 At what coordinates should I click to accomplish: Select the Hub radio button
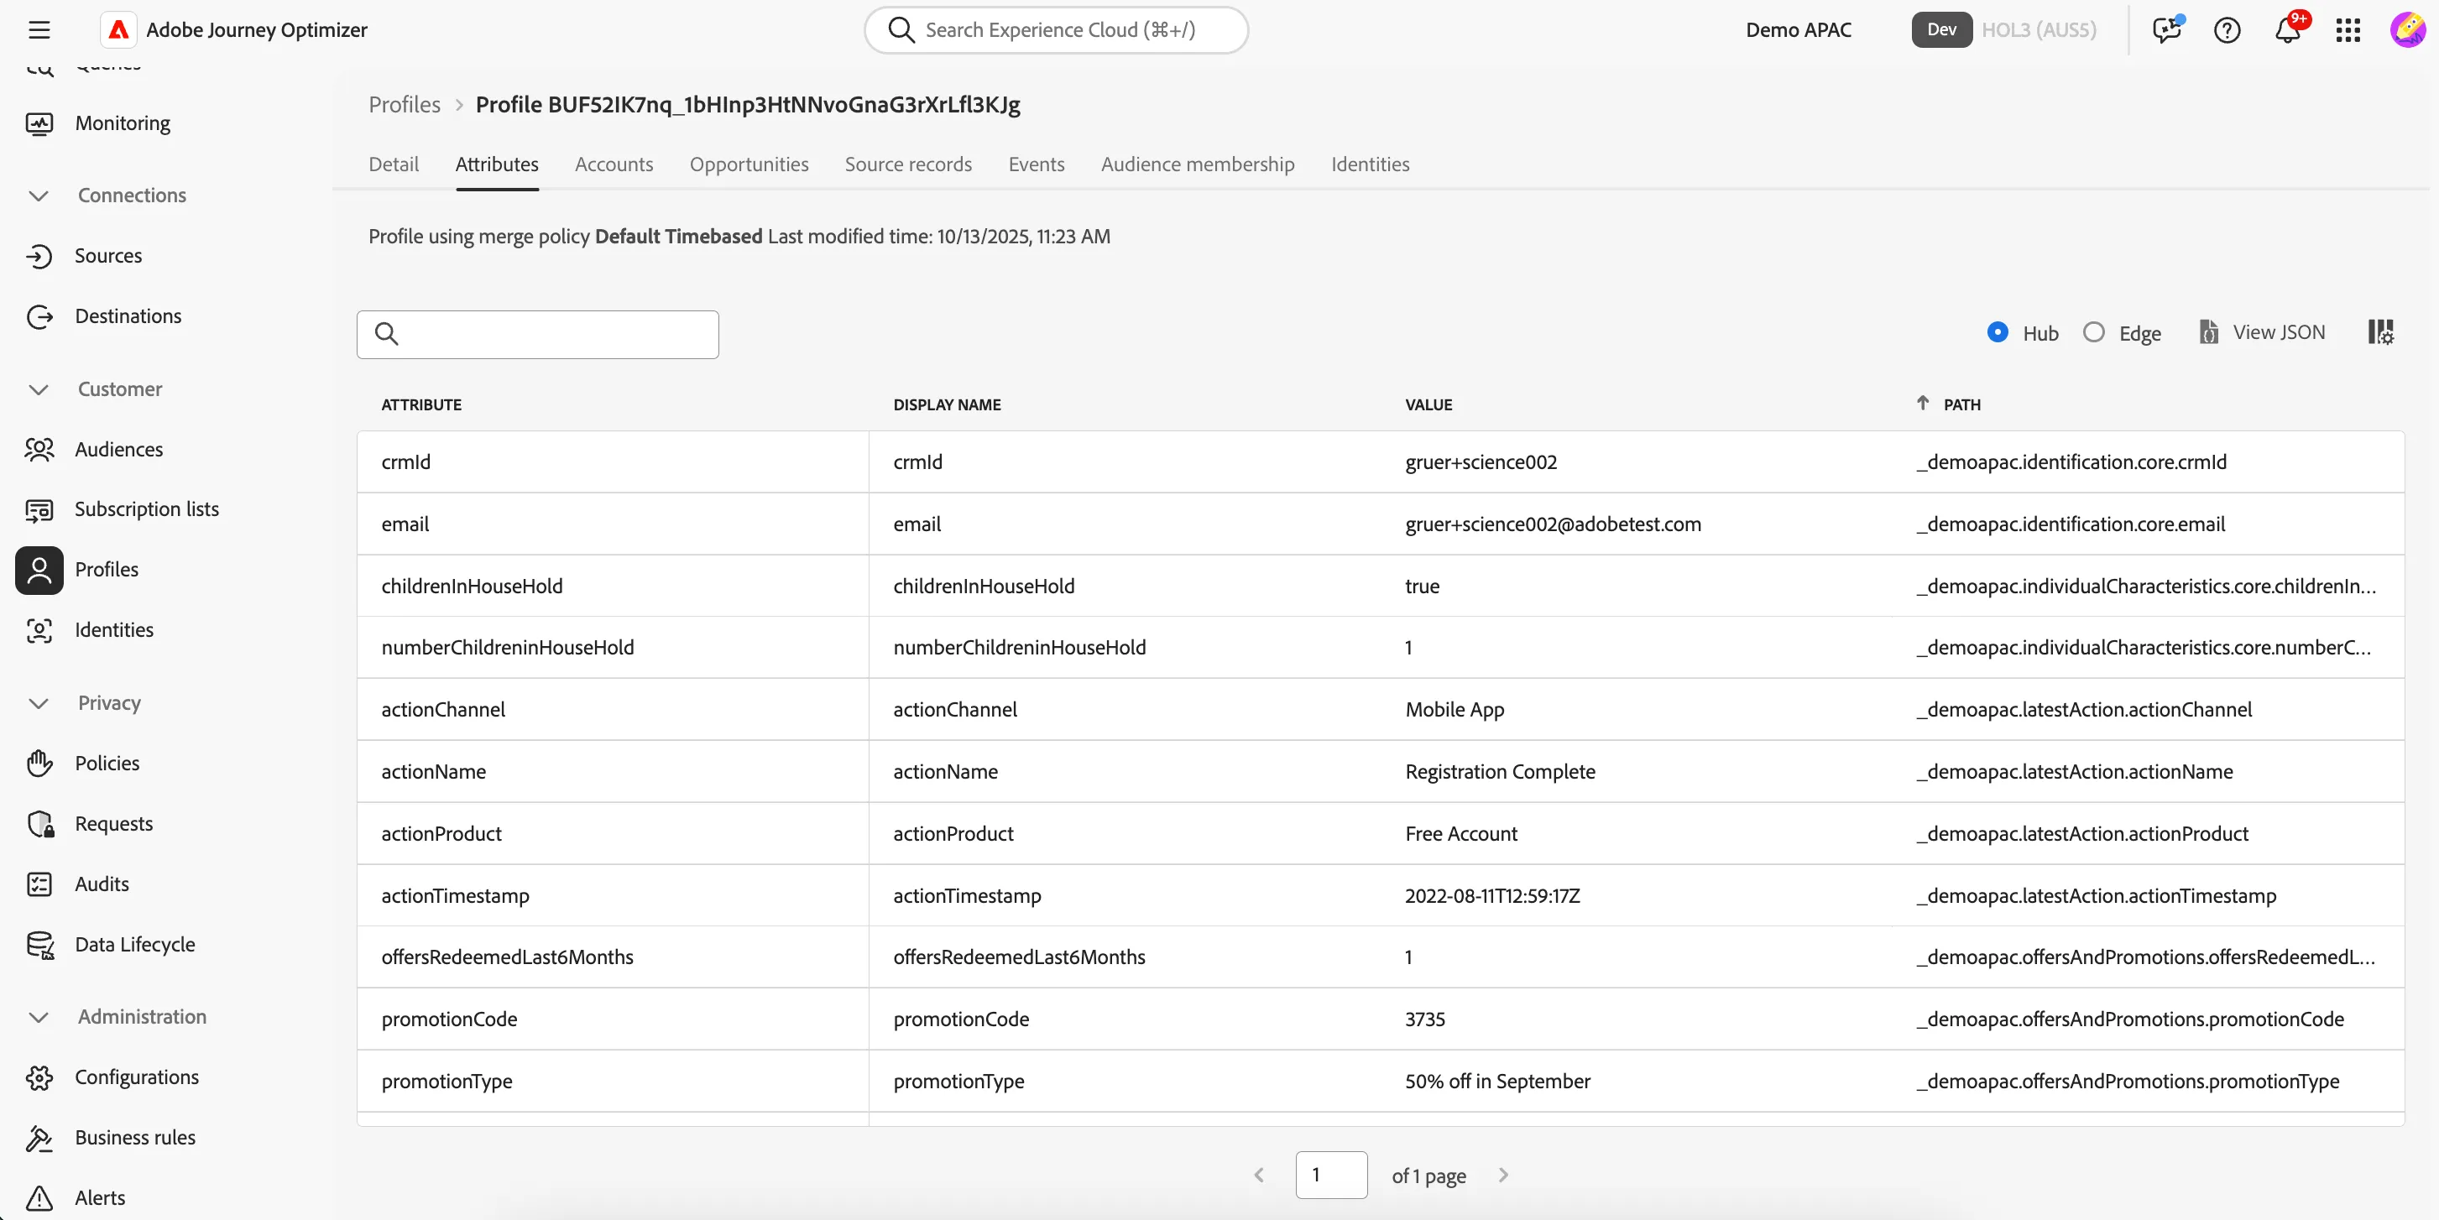click(1997, 332)
